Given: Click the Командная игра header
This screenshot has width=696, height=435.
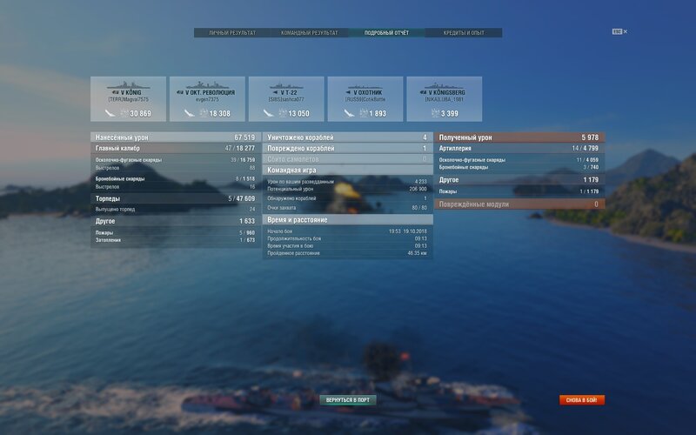Looking at the screenshot, I should pyautogui.click(x=347, y=170).
